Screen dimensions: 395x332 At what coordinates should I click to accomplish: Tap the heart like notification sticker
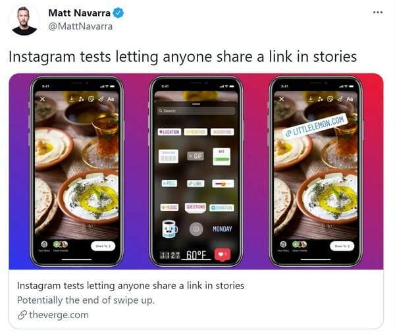pos(222,255)
